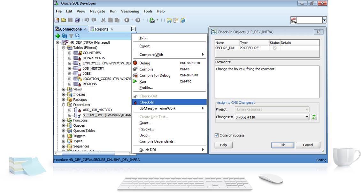361x193 pixels.
Task: Click the Ask Tom search input field
Action: coord(310,20)
